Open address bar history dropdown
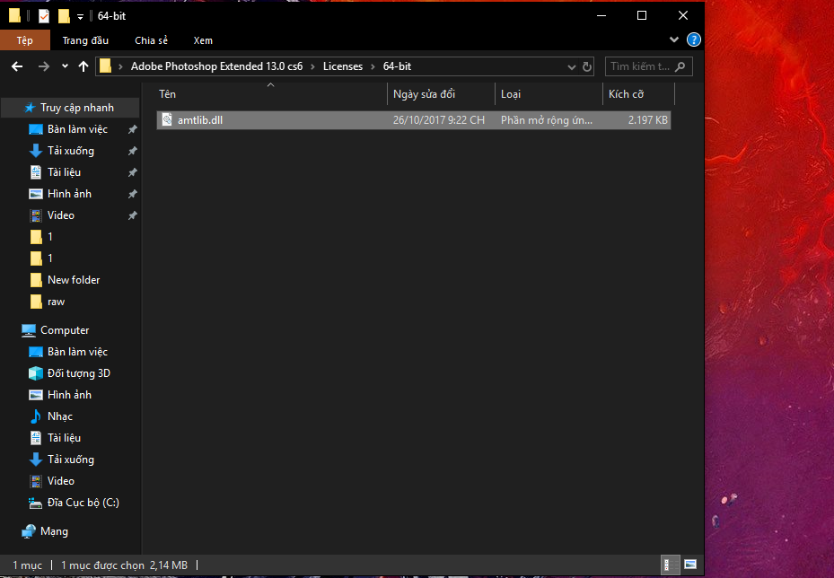Screen dimensions: 834x578 pos(573,66)
